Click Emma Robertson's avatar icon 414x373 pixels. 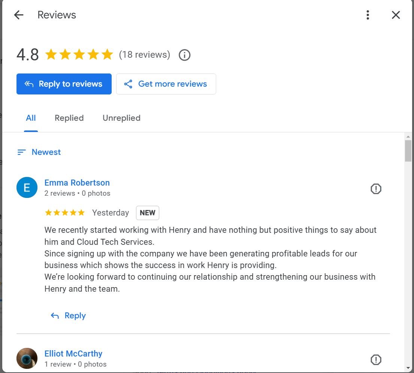point(27,187)
